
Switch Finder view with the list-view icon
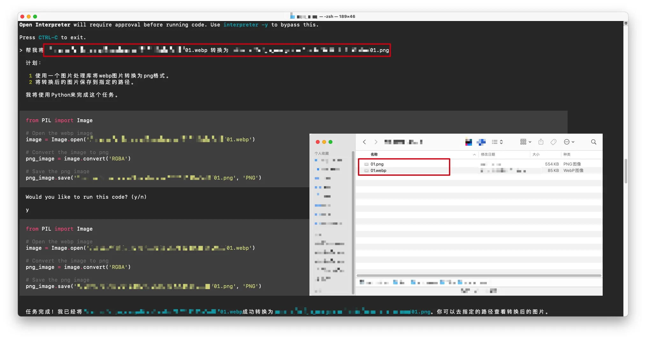click(497, 142)
